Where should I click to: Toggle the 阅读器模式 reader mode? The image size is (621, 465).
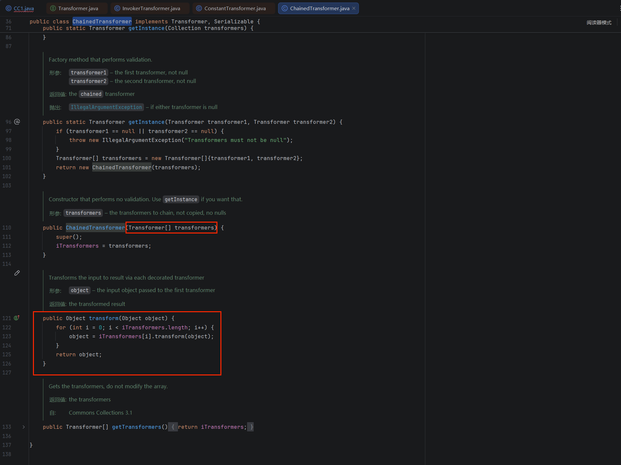point(599,23)
